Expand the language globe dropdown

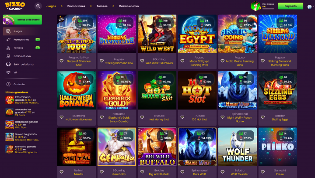point(310,7)
